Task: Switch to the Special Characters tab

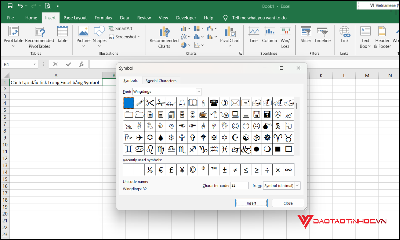Action: (x=161, y=81)
